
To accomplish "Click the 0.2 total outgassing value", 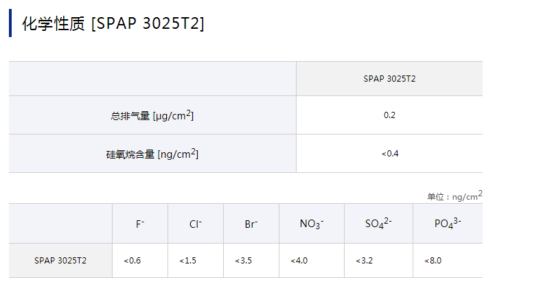I will 389,115.
